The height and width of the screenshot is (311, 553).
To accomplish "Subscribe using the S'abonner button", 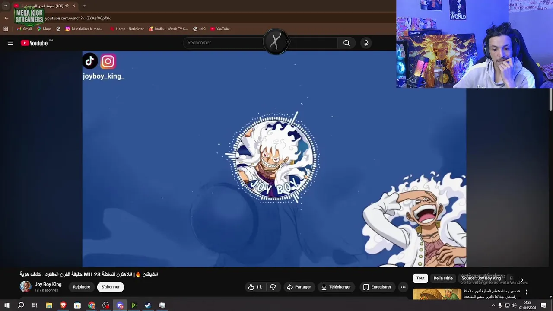I will pyautogui.click(x=111, y=287).
